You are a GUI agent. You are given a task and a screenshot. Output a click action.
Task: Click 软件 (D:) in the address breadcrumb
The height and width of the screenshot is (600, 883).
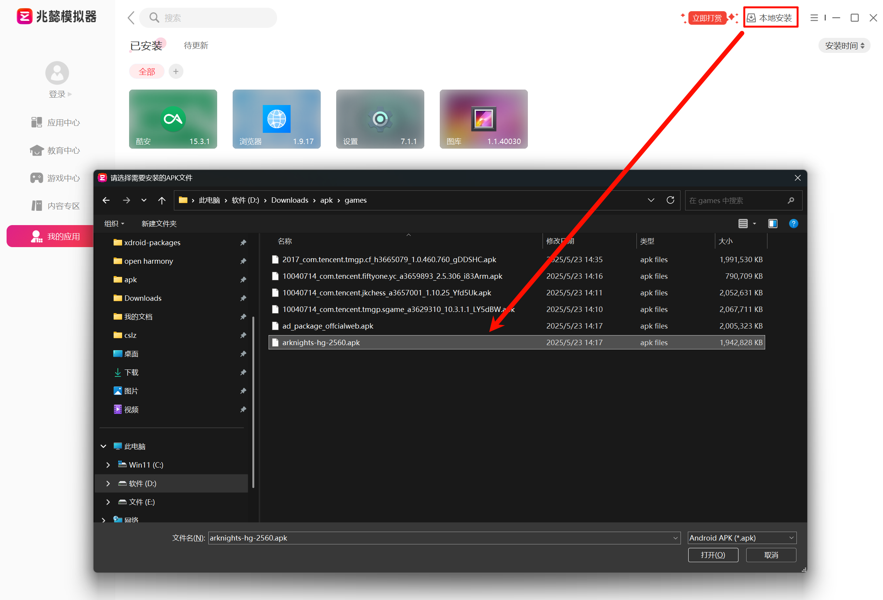pos(245,200)
